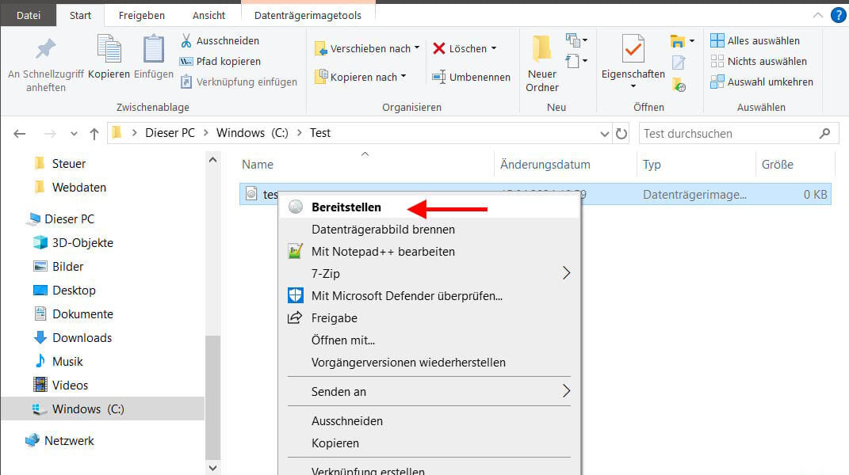
Task: Choose Mit Microsoft Defender überprüfen
Action: [x=429, y=296]
